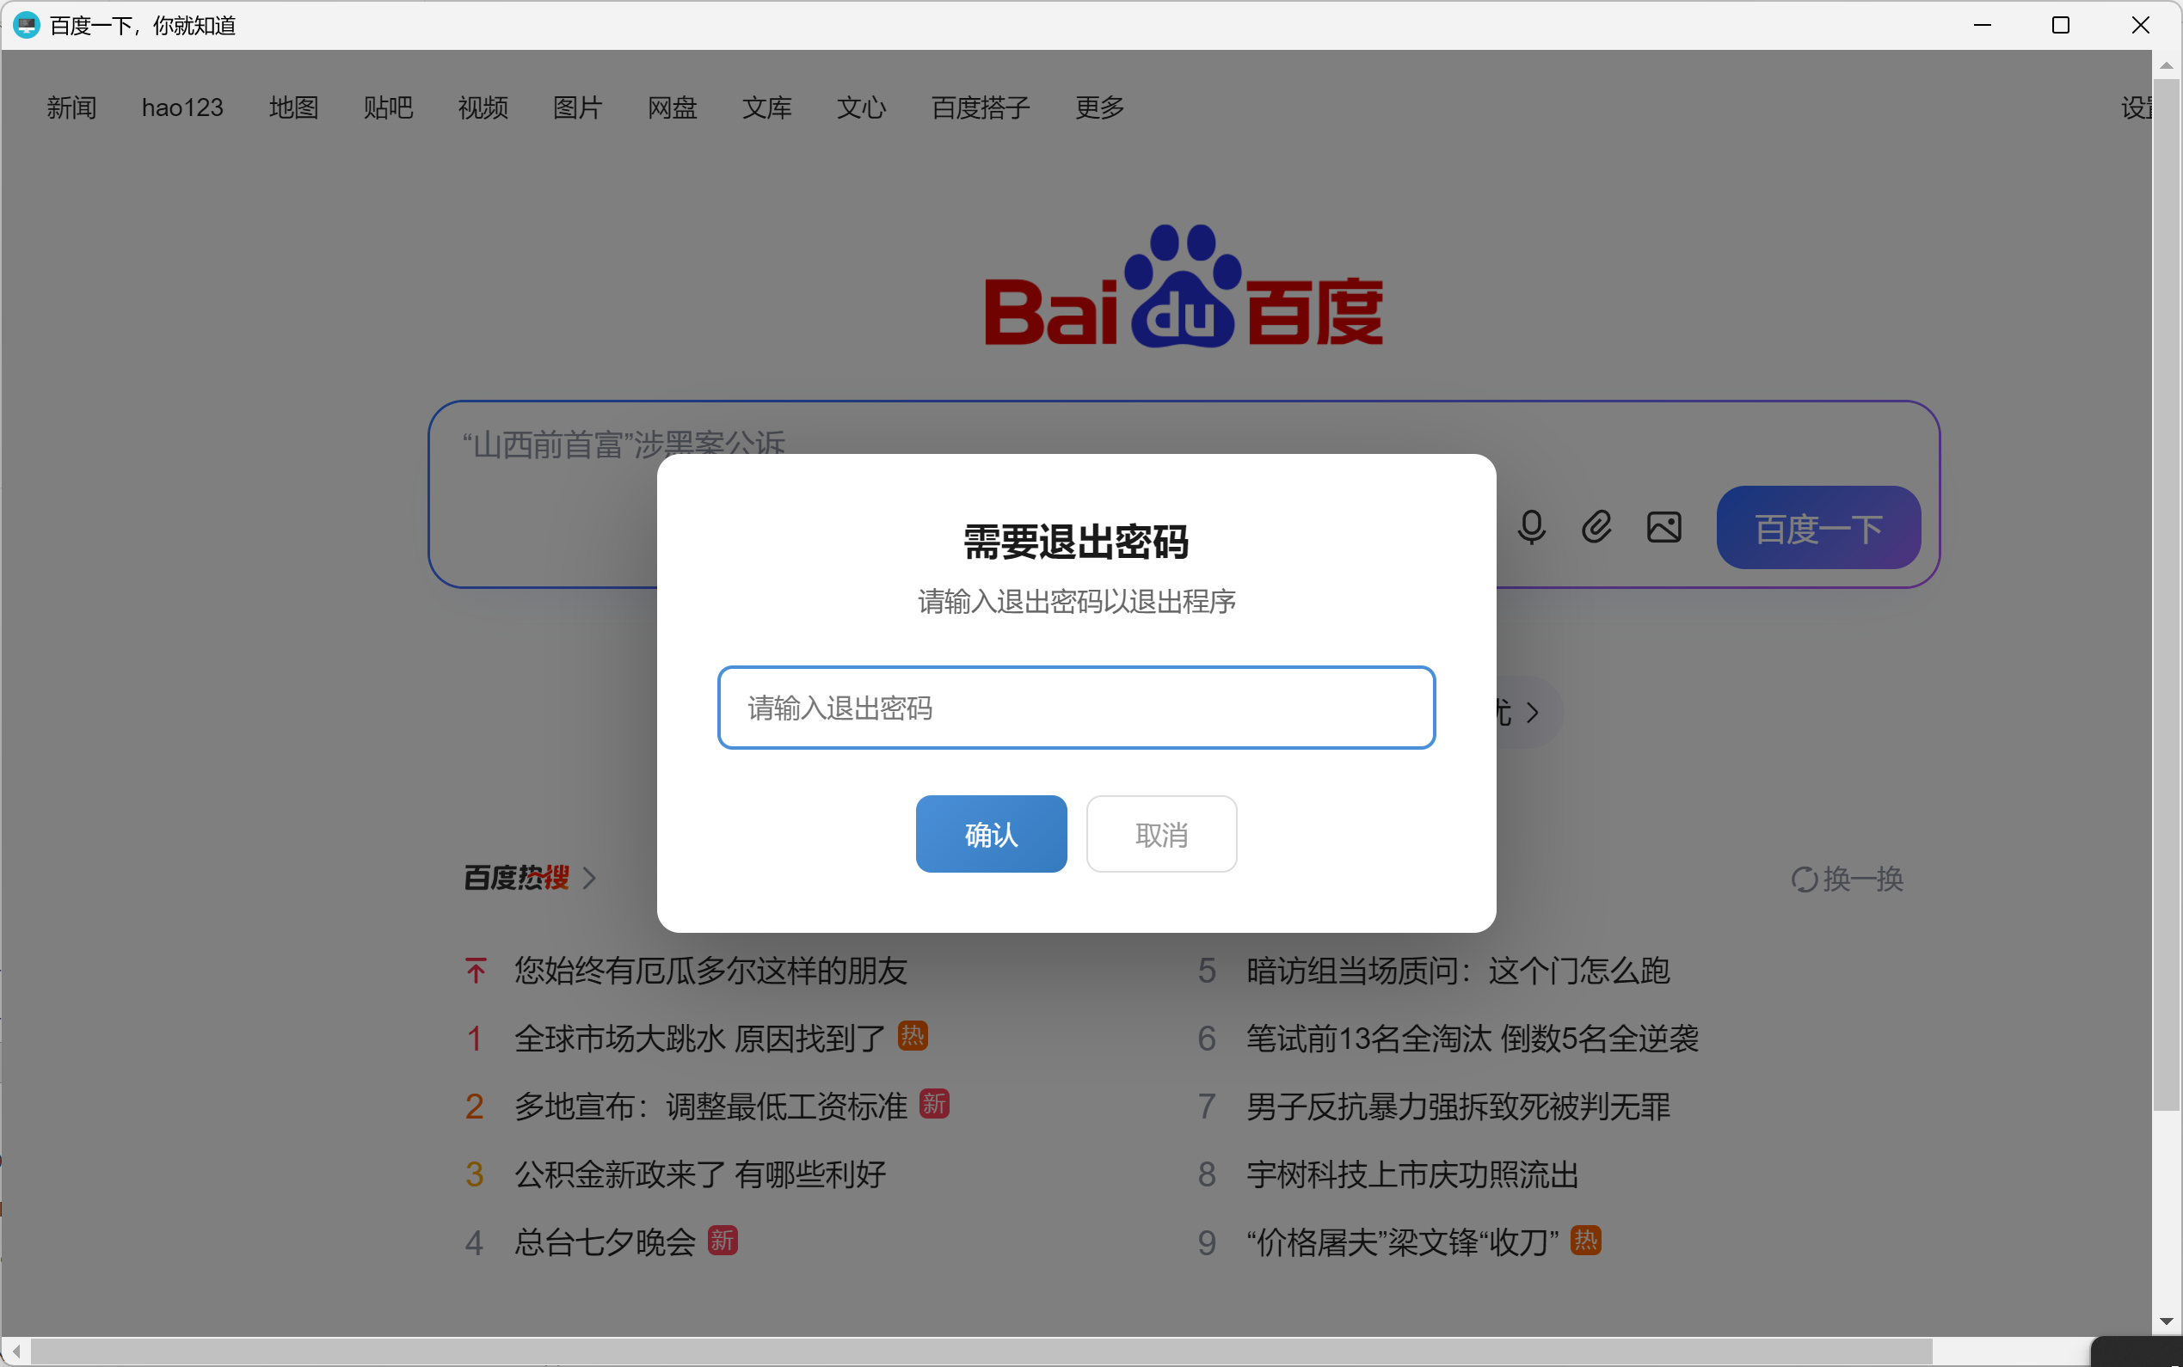Click 热 badge beside 全球市场大跳水
This screenshot has height=1367, width=2183.
pos(913,1036)
